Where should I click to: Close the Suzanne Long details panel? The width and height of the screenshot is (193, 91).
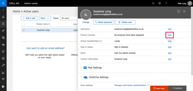pyautogui.click(x=184, y=11)
